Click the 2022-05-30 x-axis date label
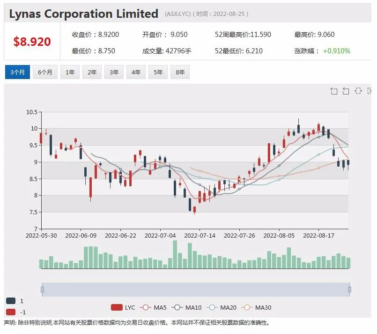 [x=41, y=236]
